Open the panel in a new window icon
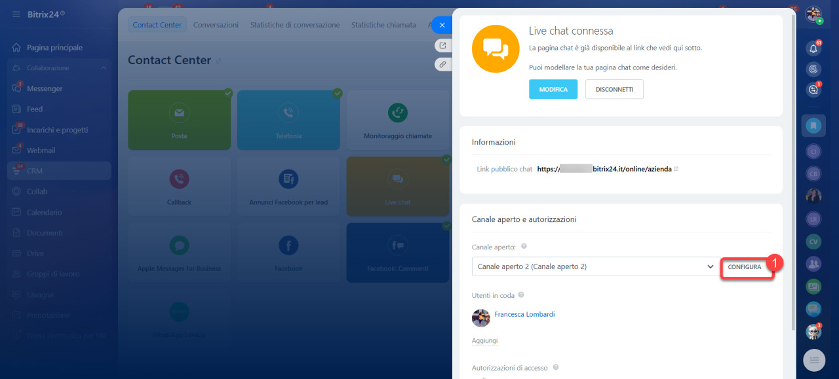Image resolution: width=839 pixels, height=379 pixels. point(443,46)
